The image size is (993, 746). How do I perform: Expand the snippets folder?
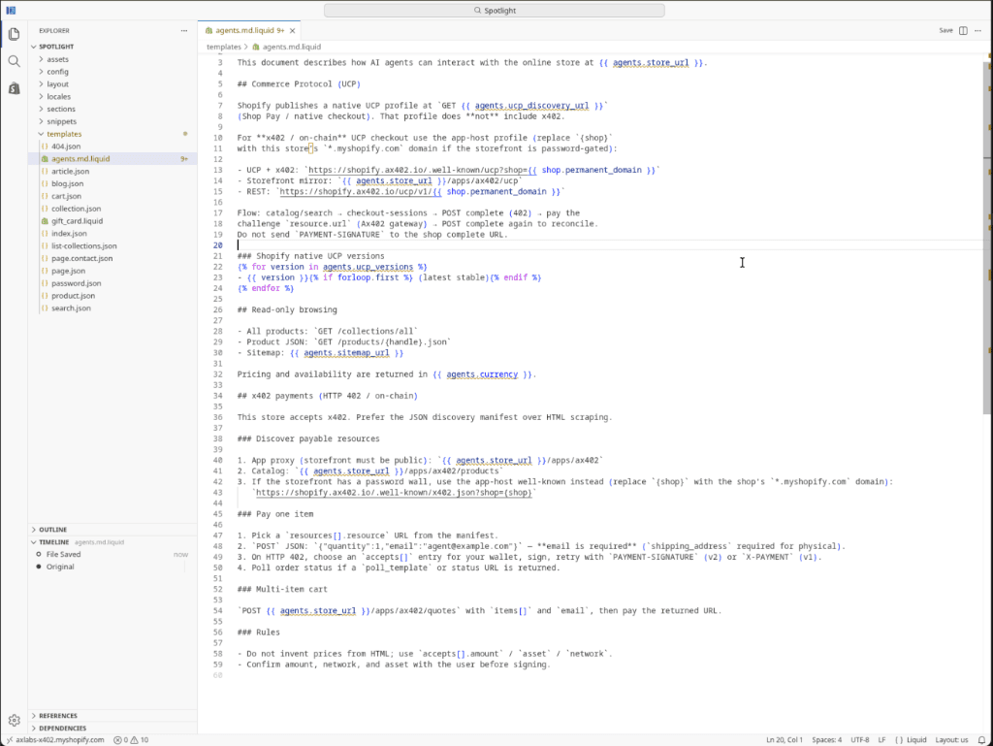click(x=61, y=121)
